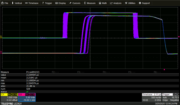Click the Display monitor icon
This screenshot has height=105, width=180.
coord(57,3)
